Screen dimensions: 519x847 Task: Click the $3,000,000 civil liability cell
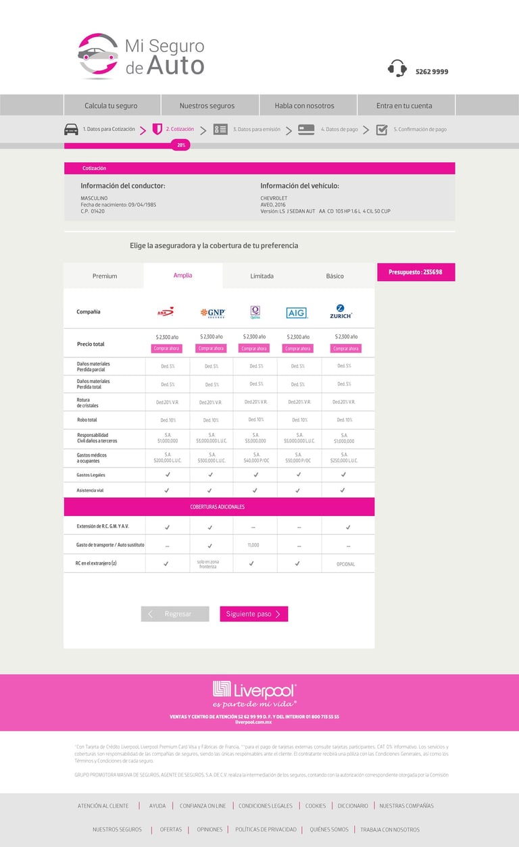pyautogui.click(x=256, y=438)
